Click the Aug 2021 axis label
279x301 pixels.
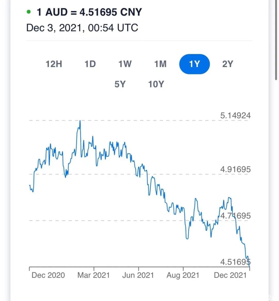(183, 275)
